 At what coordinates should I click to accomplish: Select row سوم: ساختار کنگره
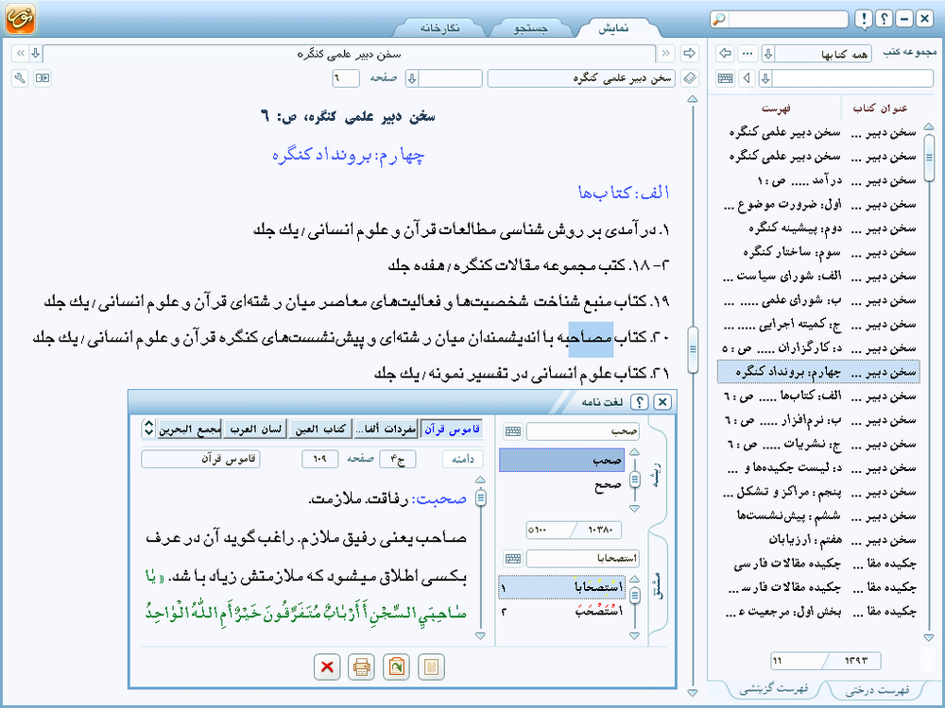pos(818,252)
